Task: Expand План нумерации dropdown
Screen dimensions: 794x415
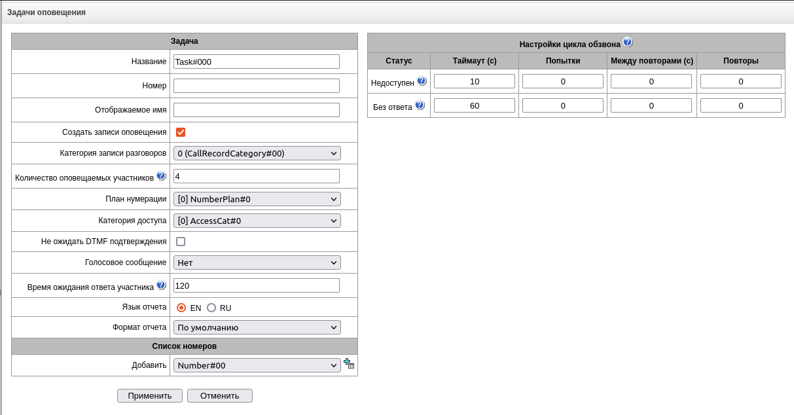Action: point(257,199)
